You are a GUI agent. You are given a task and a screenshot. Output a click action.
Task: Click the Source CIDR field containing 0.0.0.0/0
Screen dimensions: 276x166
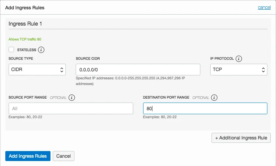tap(138, 70)
